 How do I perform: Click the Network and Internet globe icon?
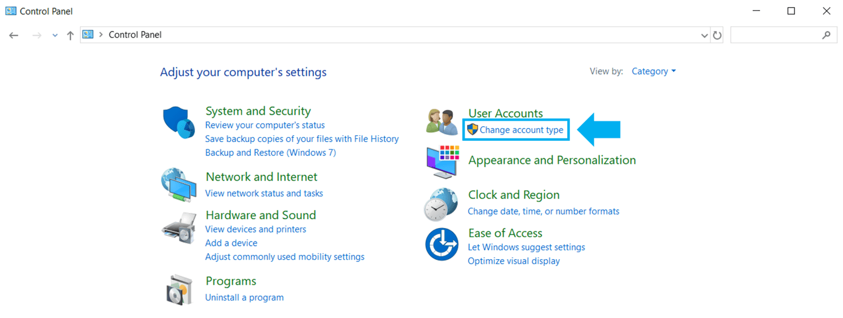(179, 184)
